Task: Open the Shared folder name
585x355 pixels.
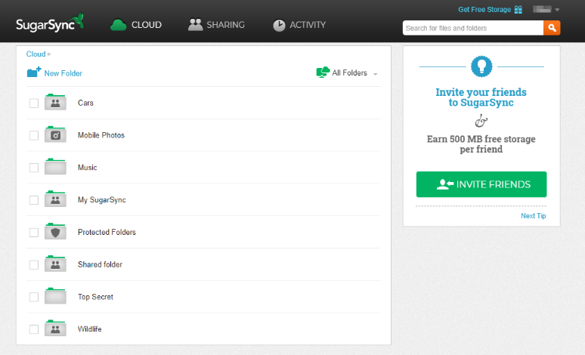Action: tap(100, 264)
